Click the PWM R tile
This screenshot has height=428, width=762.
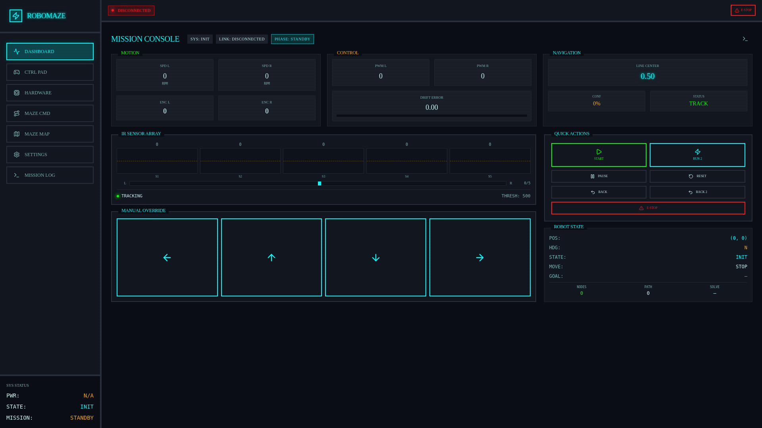(483, 73)
